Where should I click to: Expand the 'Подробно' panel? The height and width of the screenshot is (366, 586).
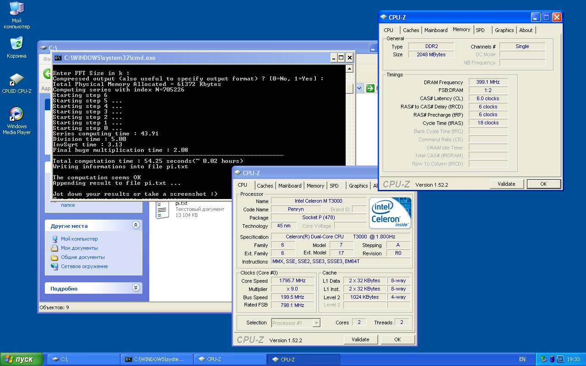pyautogui.click(x=136, y=288)
